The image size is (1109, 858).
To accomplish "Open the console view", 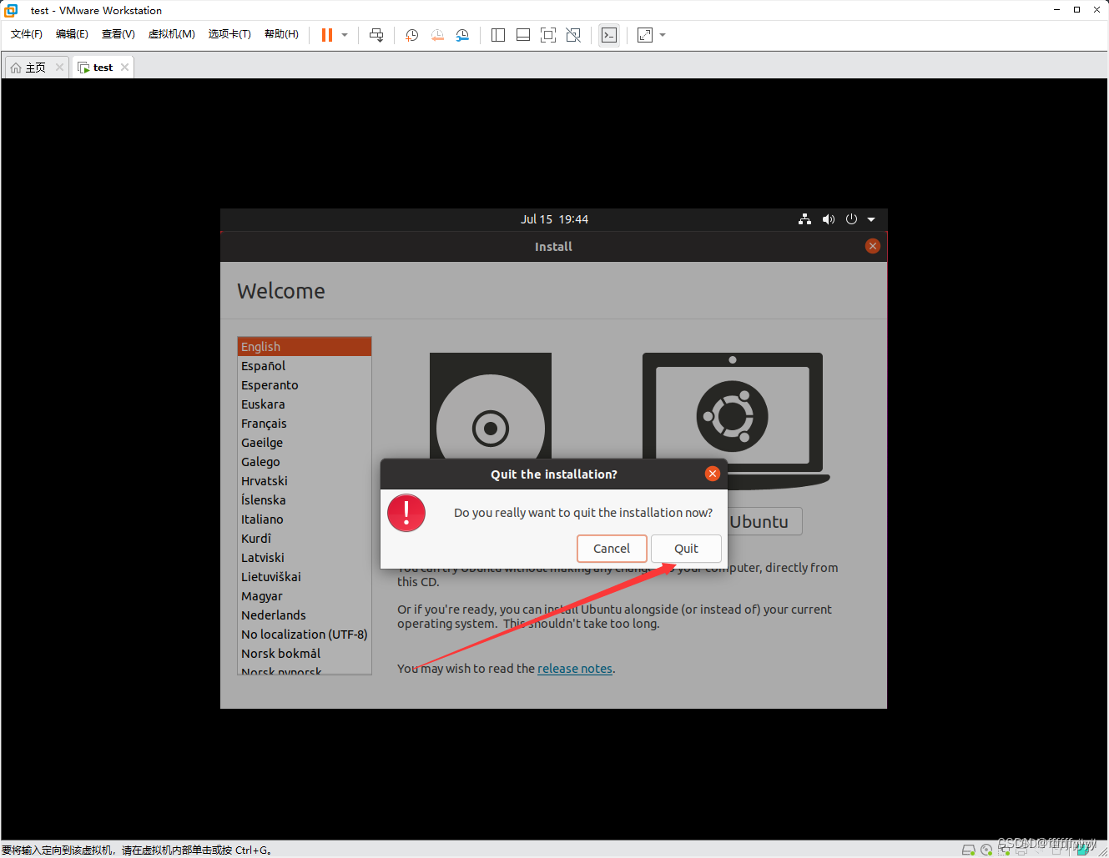I will click(x=609, y=35).
